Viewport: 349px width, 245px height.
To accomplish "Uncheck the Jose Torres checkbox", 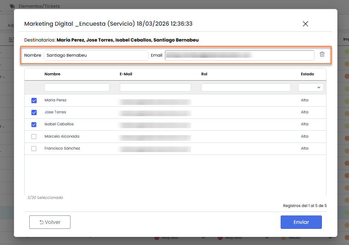I will point(34,112).
